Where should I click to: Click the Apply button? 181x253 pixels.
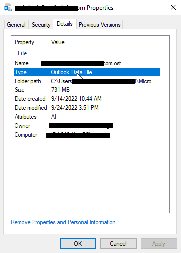pyautogui.click(x=159, y=244)
